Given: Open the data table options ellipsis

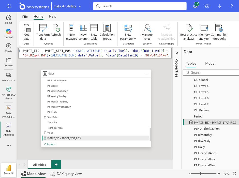Looking at the screenshot, I should click(x=147, y=73).
